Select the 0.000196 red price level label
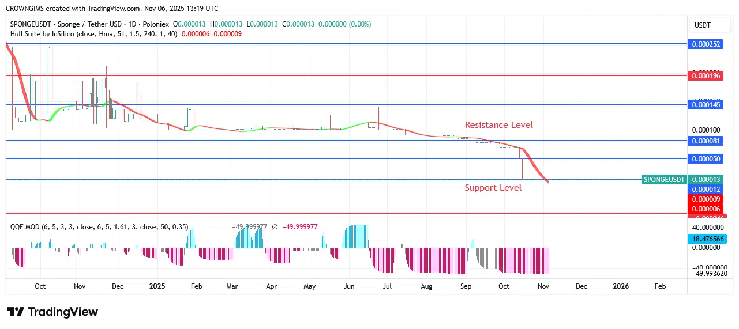 tap(707, 75)
